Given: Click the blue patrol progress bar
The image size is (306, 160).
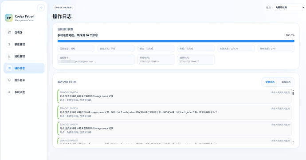Looking at the screenshot, I should (176, 41).
